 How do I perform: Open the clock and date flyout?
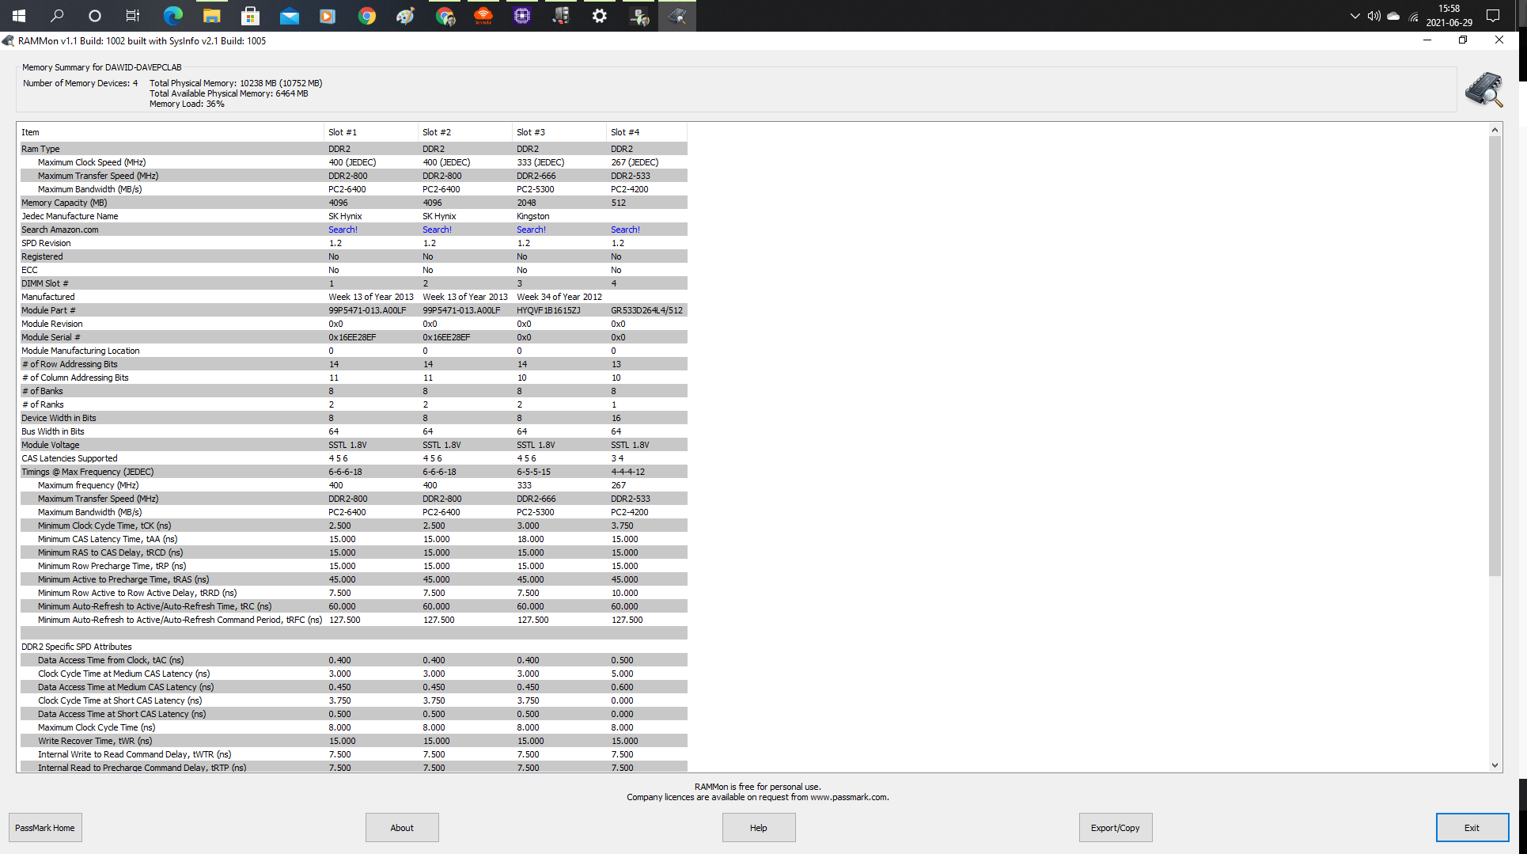coord(1449,16)
